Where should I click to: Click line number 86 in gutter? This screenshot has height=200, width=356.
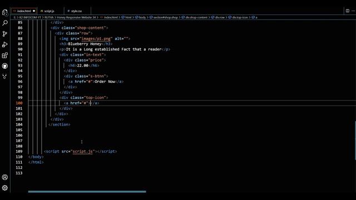tap(20, 28)
